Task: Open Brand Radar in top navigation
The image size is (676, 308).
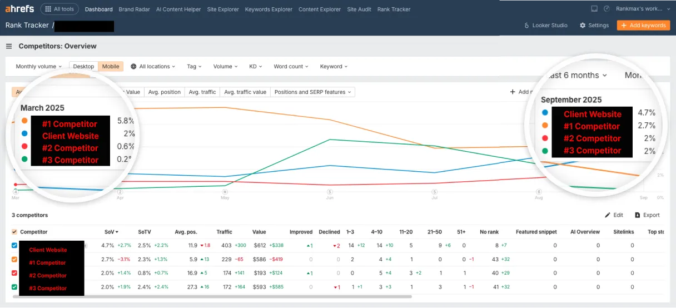Action: click(x=135, y=9)
